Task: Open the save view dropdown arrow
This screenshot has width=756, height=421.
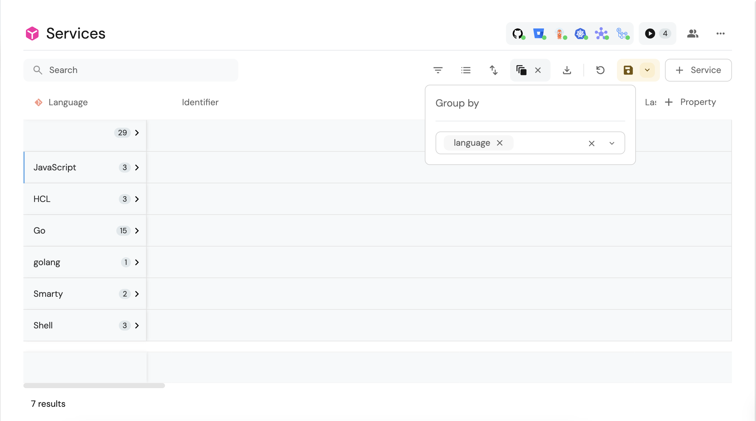Action: coord(647,70)
